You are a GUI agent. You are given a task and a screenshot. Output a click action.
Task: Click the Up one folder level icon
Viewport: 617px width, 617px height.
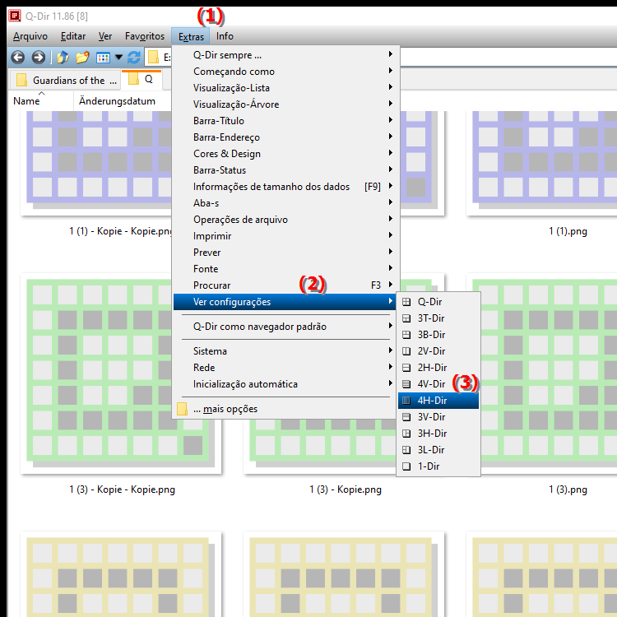pos(63,58)
